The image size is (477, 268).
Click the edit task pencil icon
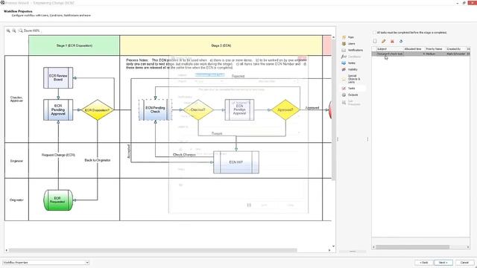[384, 41]
